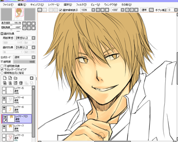Click zoom out button in top toolbar
The image size is (178, 142).
click(98, 10)
